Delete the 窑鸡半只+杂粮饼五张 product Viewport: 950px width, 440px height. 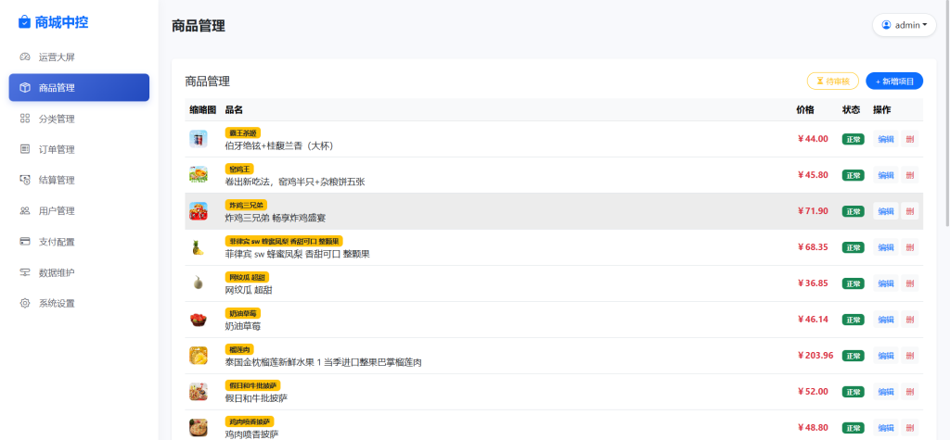909,175
